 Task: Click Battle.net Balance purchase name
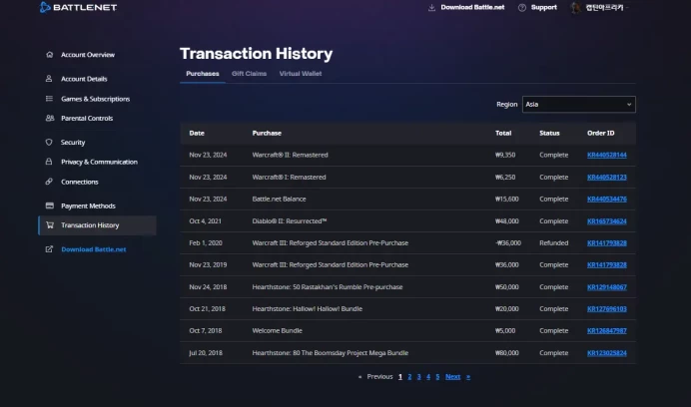tap(279, 200)
